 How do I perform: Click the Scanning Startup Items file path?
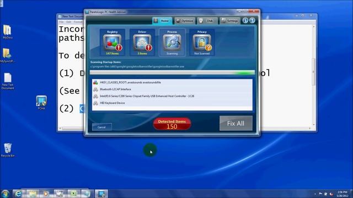pyautogui.click(x=137, y=67)
